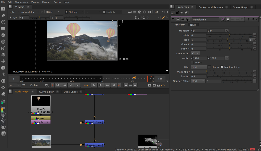Click the Draw brush icon in left toolbar
261x151 pixels.
(3, 15)
